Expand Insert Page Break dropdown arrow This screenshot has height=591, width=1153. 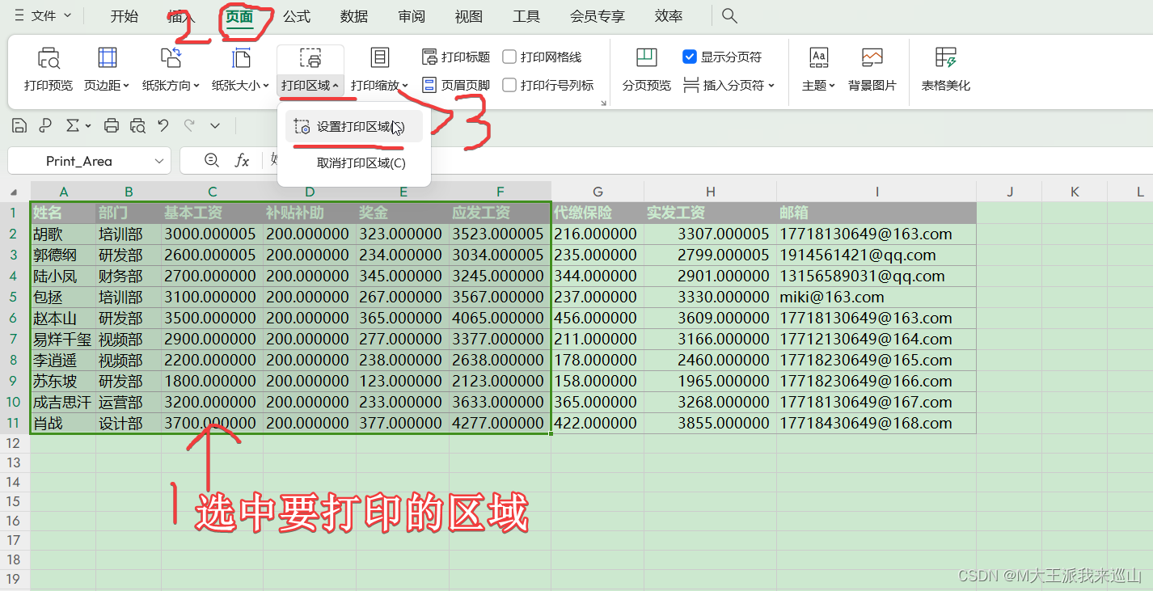(x=771, y=86)
